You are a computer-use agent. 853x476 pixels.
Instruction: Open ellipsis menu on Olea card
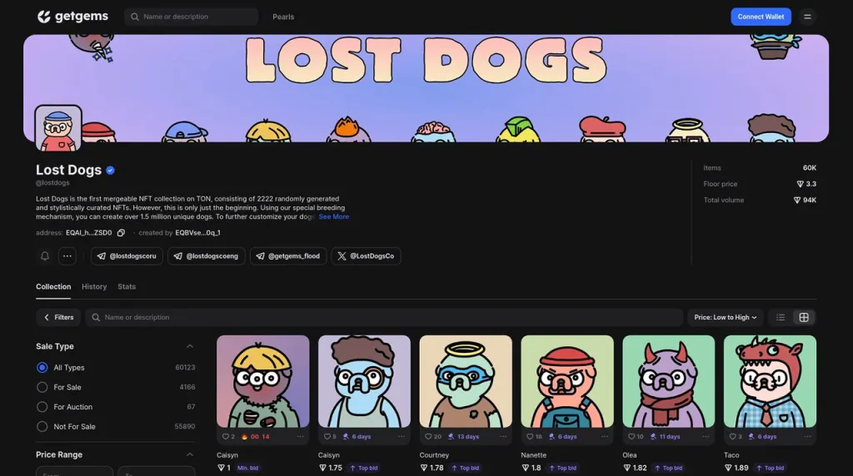click(x=706, y=436)
